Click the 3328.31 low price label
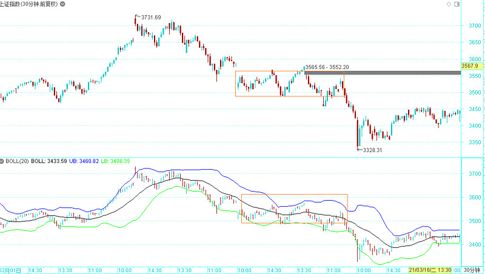The image size is (485, 274). [x=372, y=150]
